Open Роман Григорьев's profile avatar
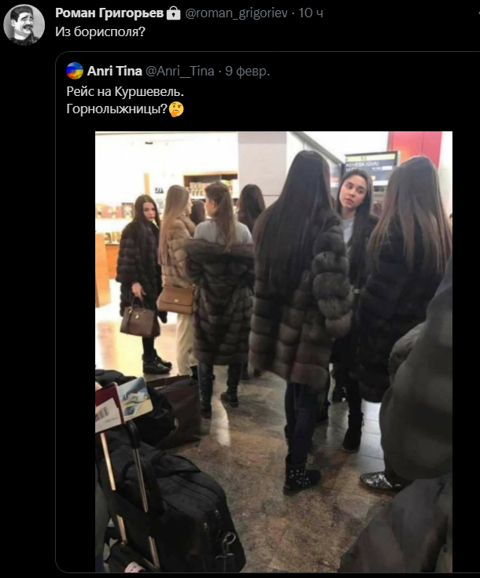The image size is (480, 578). tap(24, 24)
